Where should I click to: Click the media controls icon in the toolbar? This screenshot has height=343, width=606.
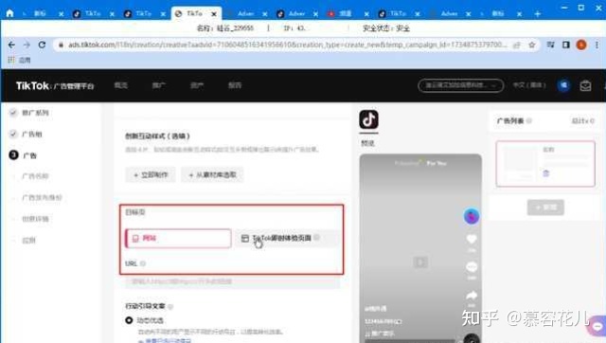(x=551, y=45)
